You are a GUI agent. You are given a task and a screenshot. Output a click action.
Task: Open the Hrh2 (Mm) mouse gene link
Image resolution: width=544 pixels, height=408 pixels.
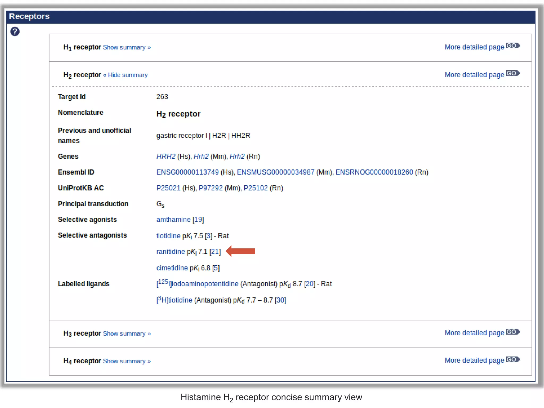pos(201,156)
